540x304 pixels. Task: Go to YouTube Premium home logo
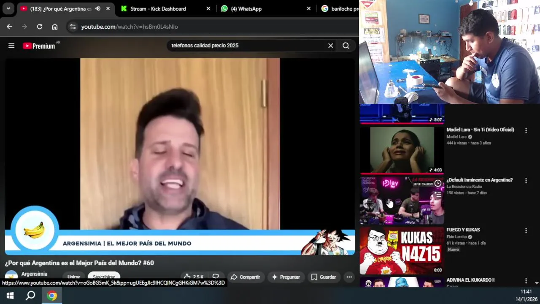39,46
